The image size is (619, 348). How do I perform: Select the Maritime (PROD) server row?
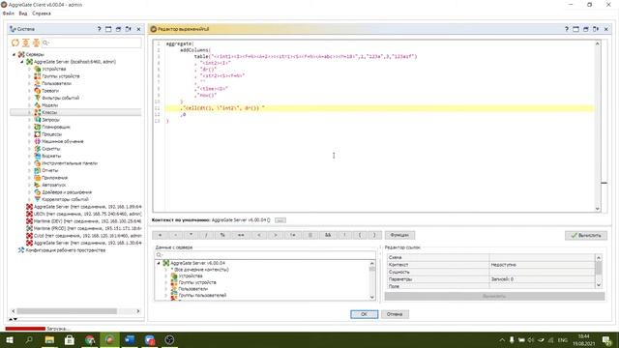(84, 228)
